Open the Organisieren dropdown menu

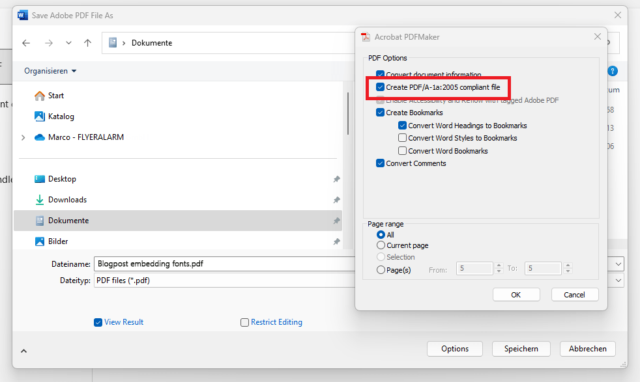pos(50,71)
